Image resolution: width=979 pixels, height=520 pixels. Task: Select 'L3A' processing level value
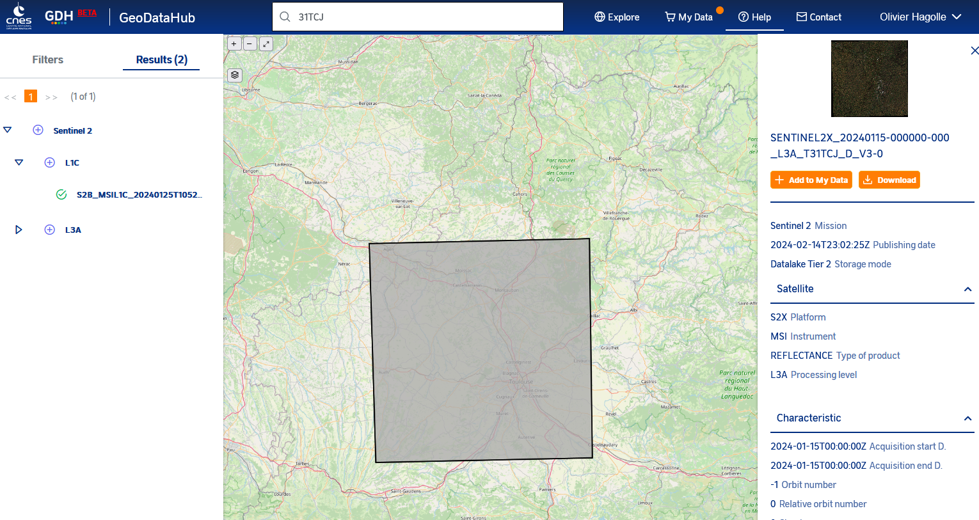pyautogui.click(x=779, y=375)
